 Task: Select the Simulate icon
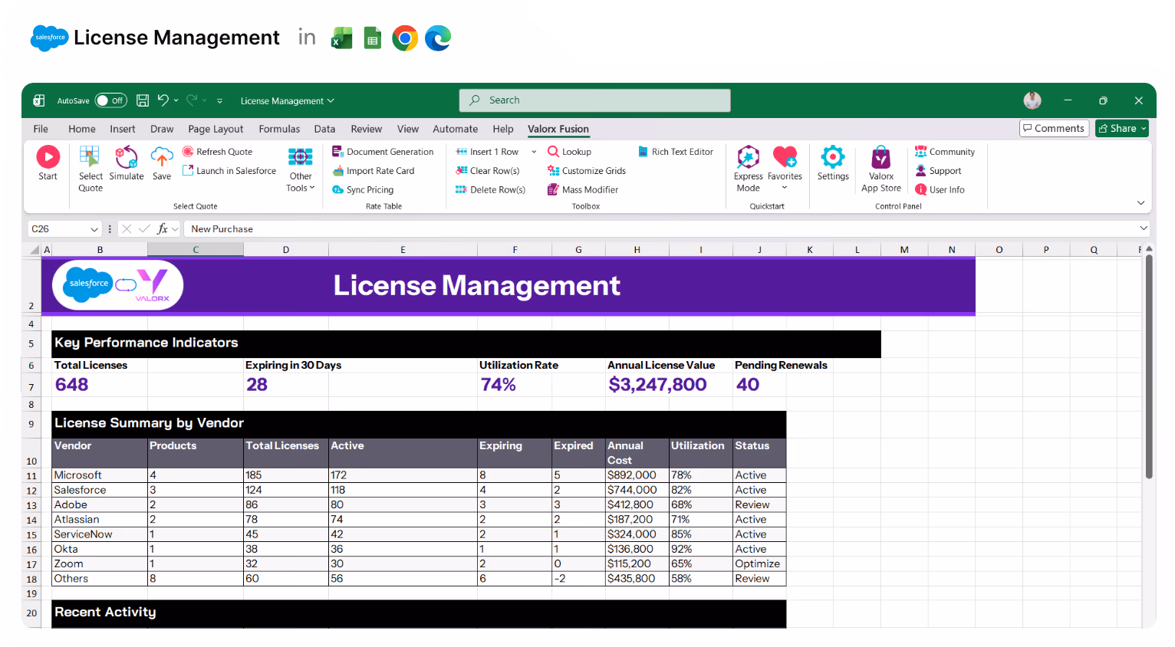pos(127,163)
